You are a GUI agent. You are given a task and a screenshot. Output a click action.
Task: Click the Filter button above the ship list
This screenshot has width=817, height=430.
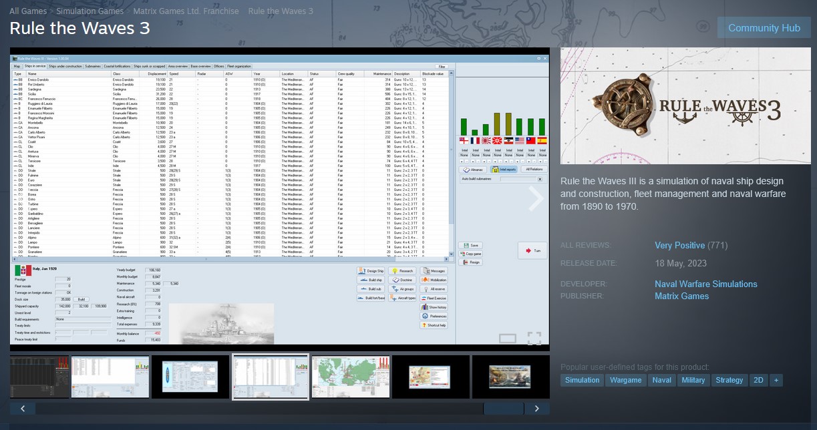tap(442, 67)
